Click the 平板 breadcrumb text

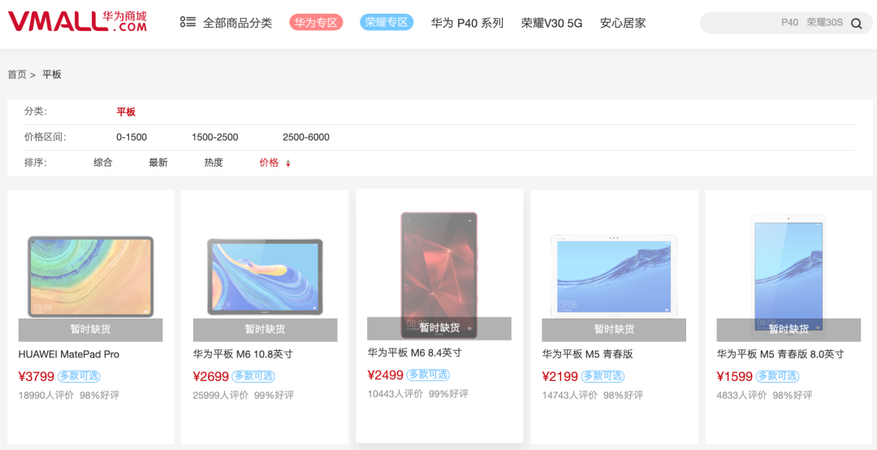point(52,75)
